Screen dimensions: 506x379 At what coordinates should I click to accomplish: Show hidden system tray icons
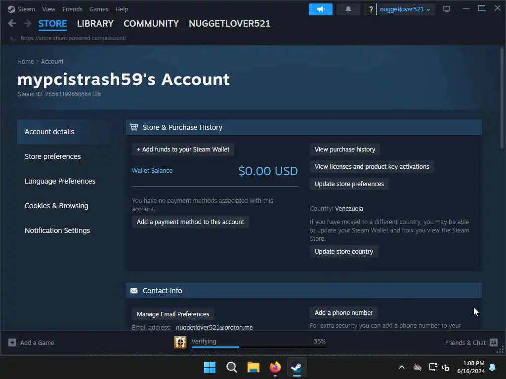(402, 367)
